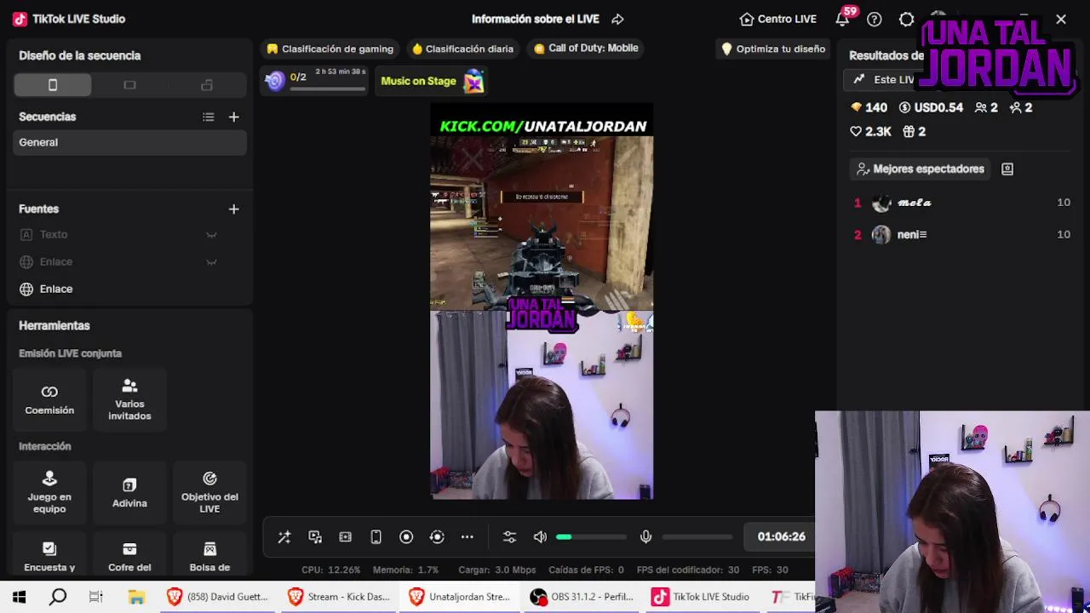
Task: Open File Explorer from taskbar
Action: point(136,597)
